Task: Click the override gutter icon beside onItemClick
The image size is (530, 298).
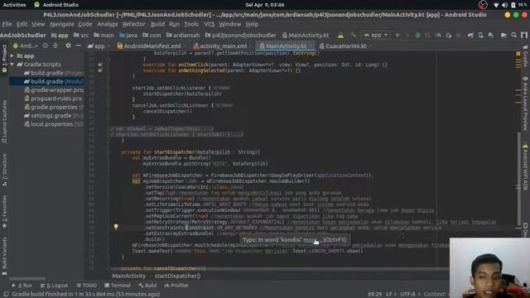Action: [x=100, y=65]
